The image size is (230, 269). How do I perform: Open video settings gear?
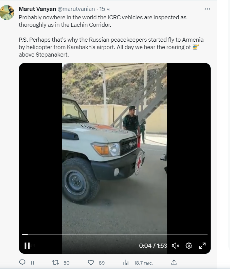click(x=189, y=246)
